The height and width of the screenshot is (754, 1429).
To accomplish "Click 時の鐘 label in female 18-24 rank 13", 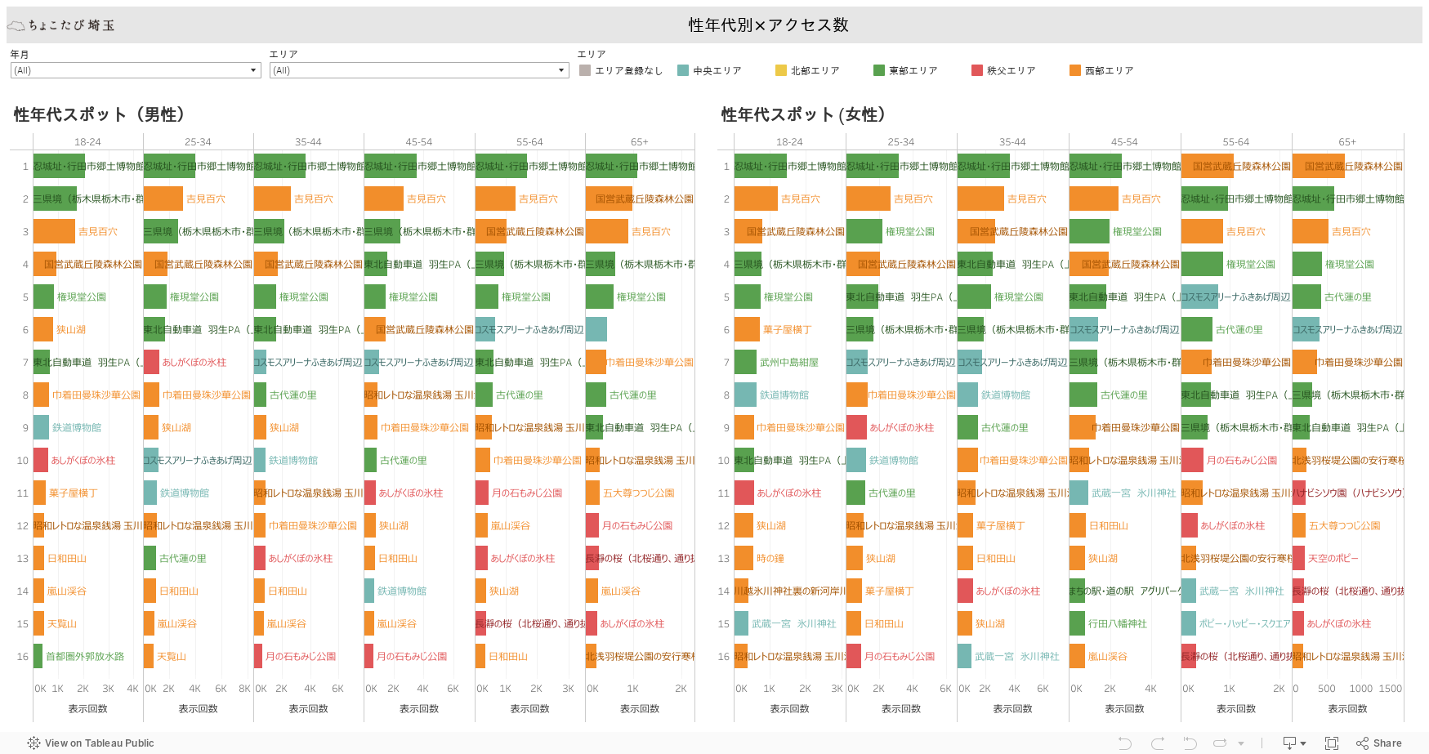I will coord(770,558).
